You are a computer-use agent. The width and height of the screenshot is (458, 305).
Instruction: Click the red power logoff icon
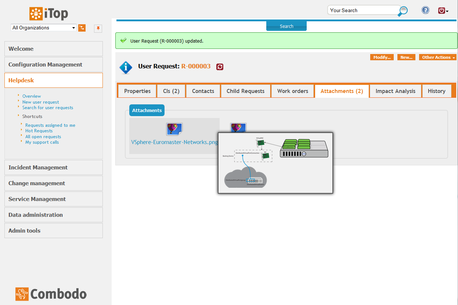click(x=441, y=11)
